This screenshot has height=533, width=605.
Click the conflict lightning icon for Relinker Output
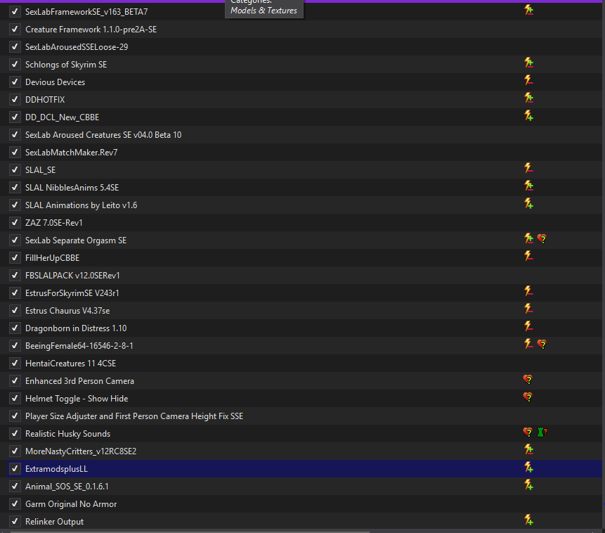click(x=528, y=520)
